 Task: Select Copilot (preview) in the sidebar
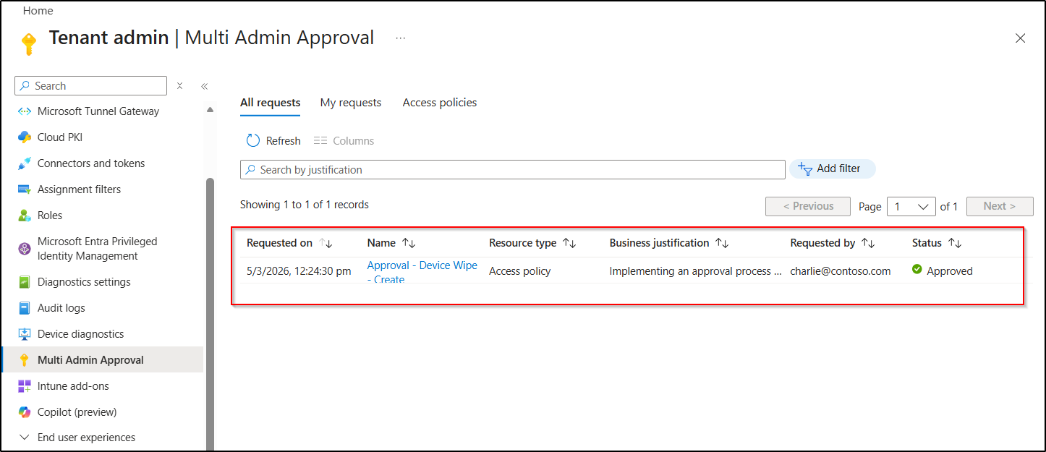pos(76,412)
